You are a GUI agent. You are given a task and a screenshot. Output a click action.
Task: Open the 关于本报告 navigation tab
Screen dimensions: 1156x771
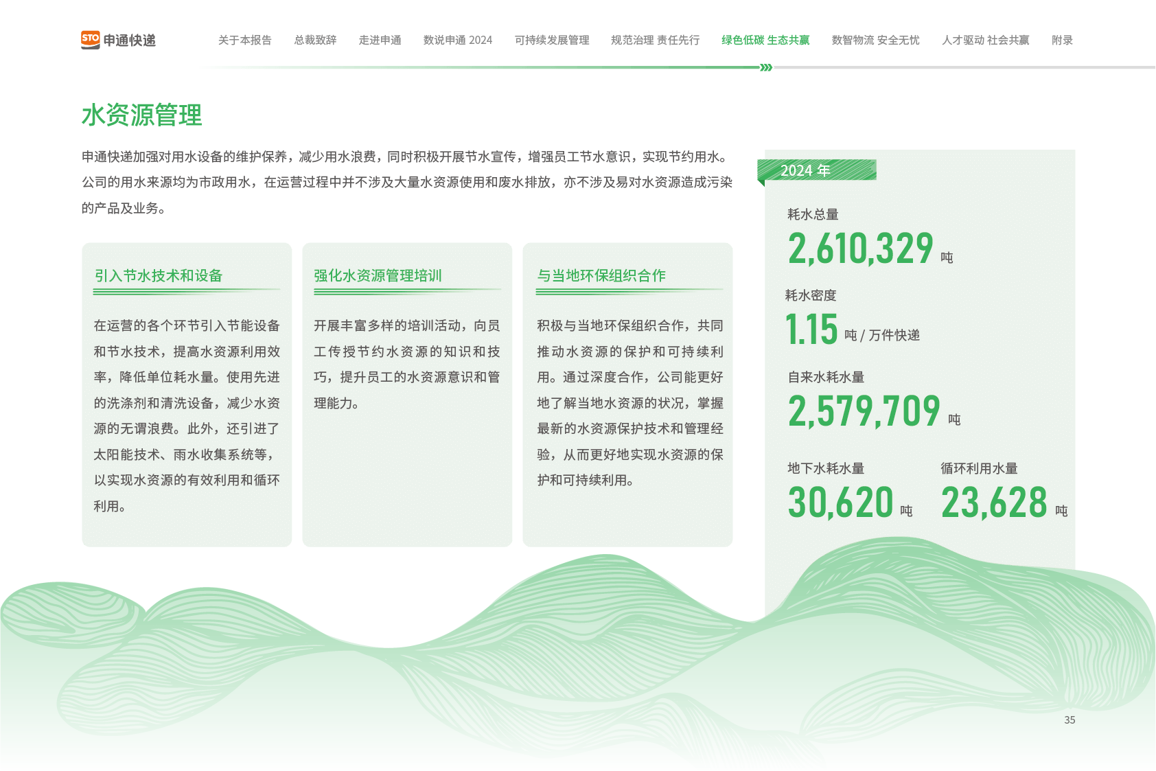click(x=244, y=40)
